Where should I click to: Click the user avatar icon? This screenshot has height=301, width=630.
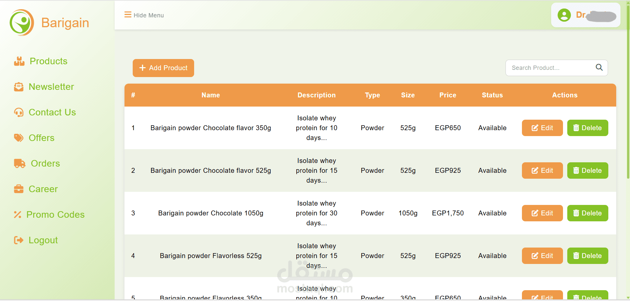[564, 15]
